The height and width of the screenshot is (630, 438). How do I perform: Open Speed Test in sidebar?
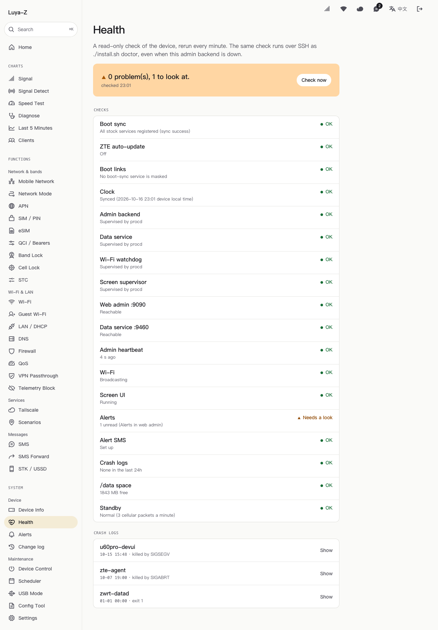coord(41,103)
